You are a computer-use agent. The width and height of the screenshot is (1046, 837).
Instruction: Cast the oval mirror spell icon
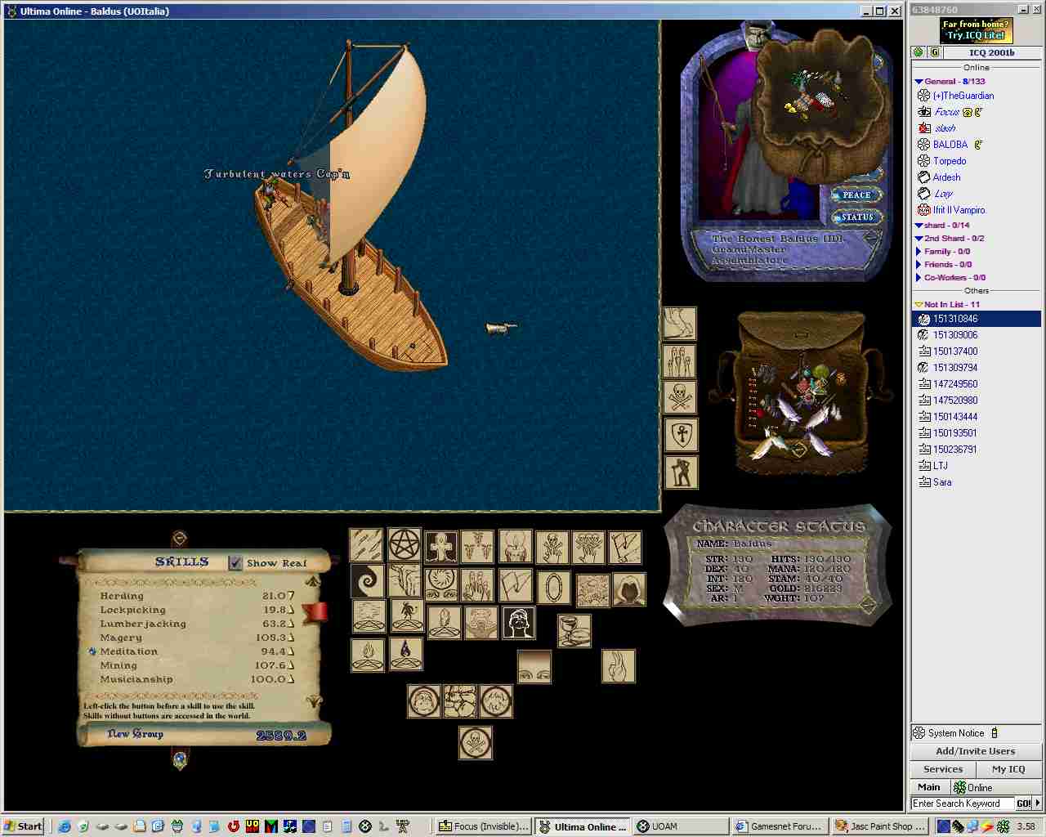click(553, 586)
